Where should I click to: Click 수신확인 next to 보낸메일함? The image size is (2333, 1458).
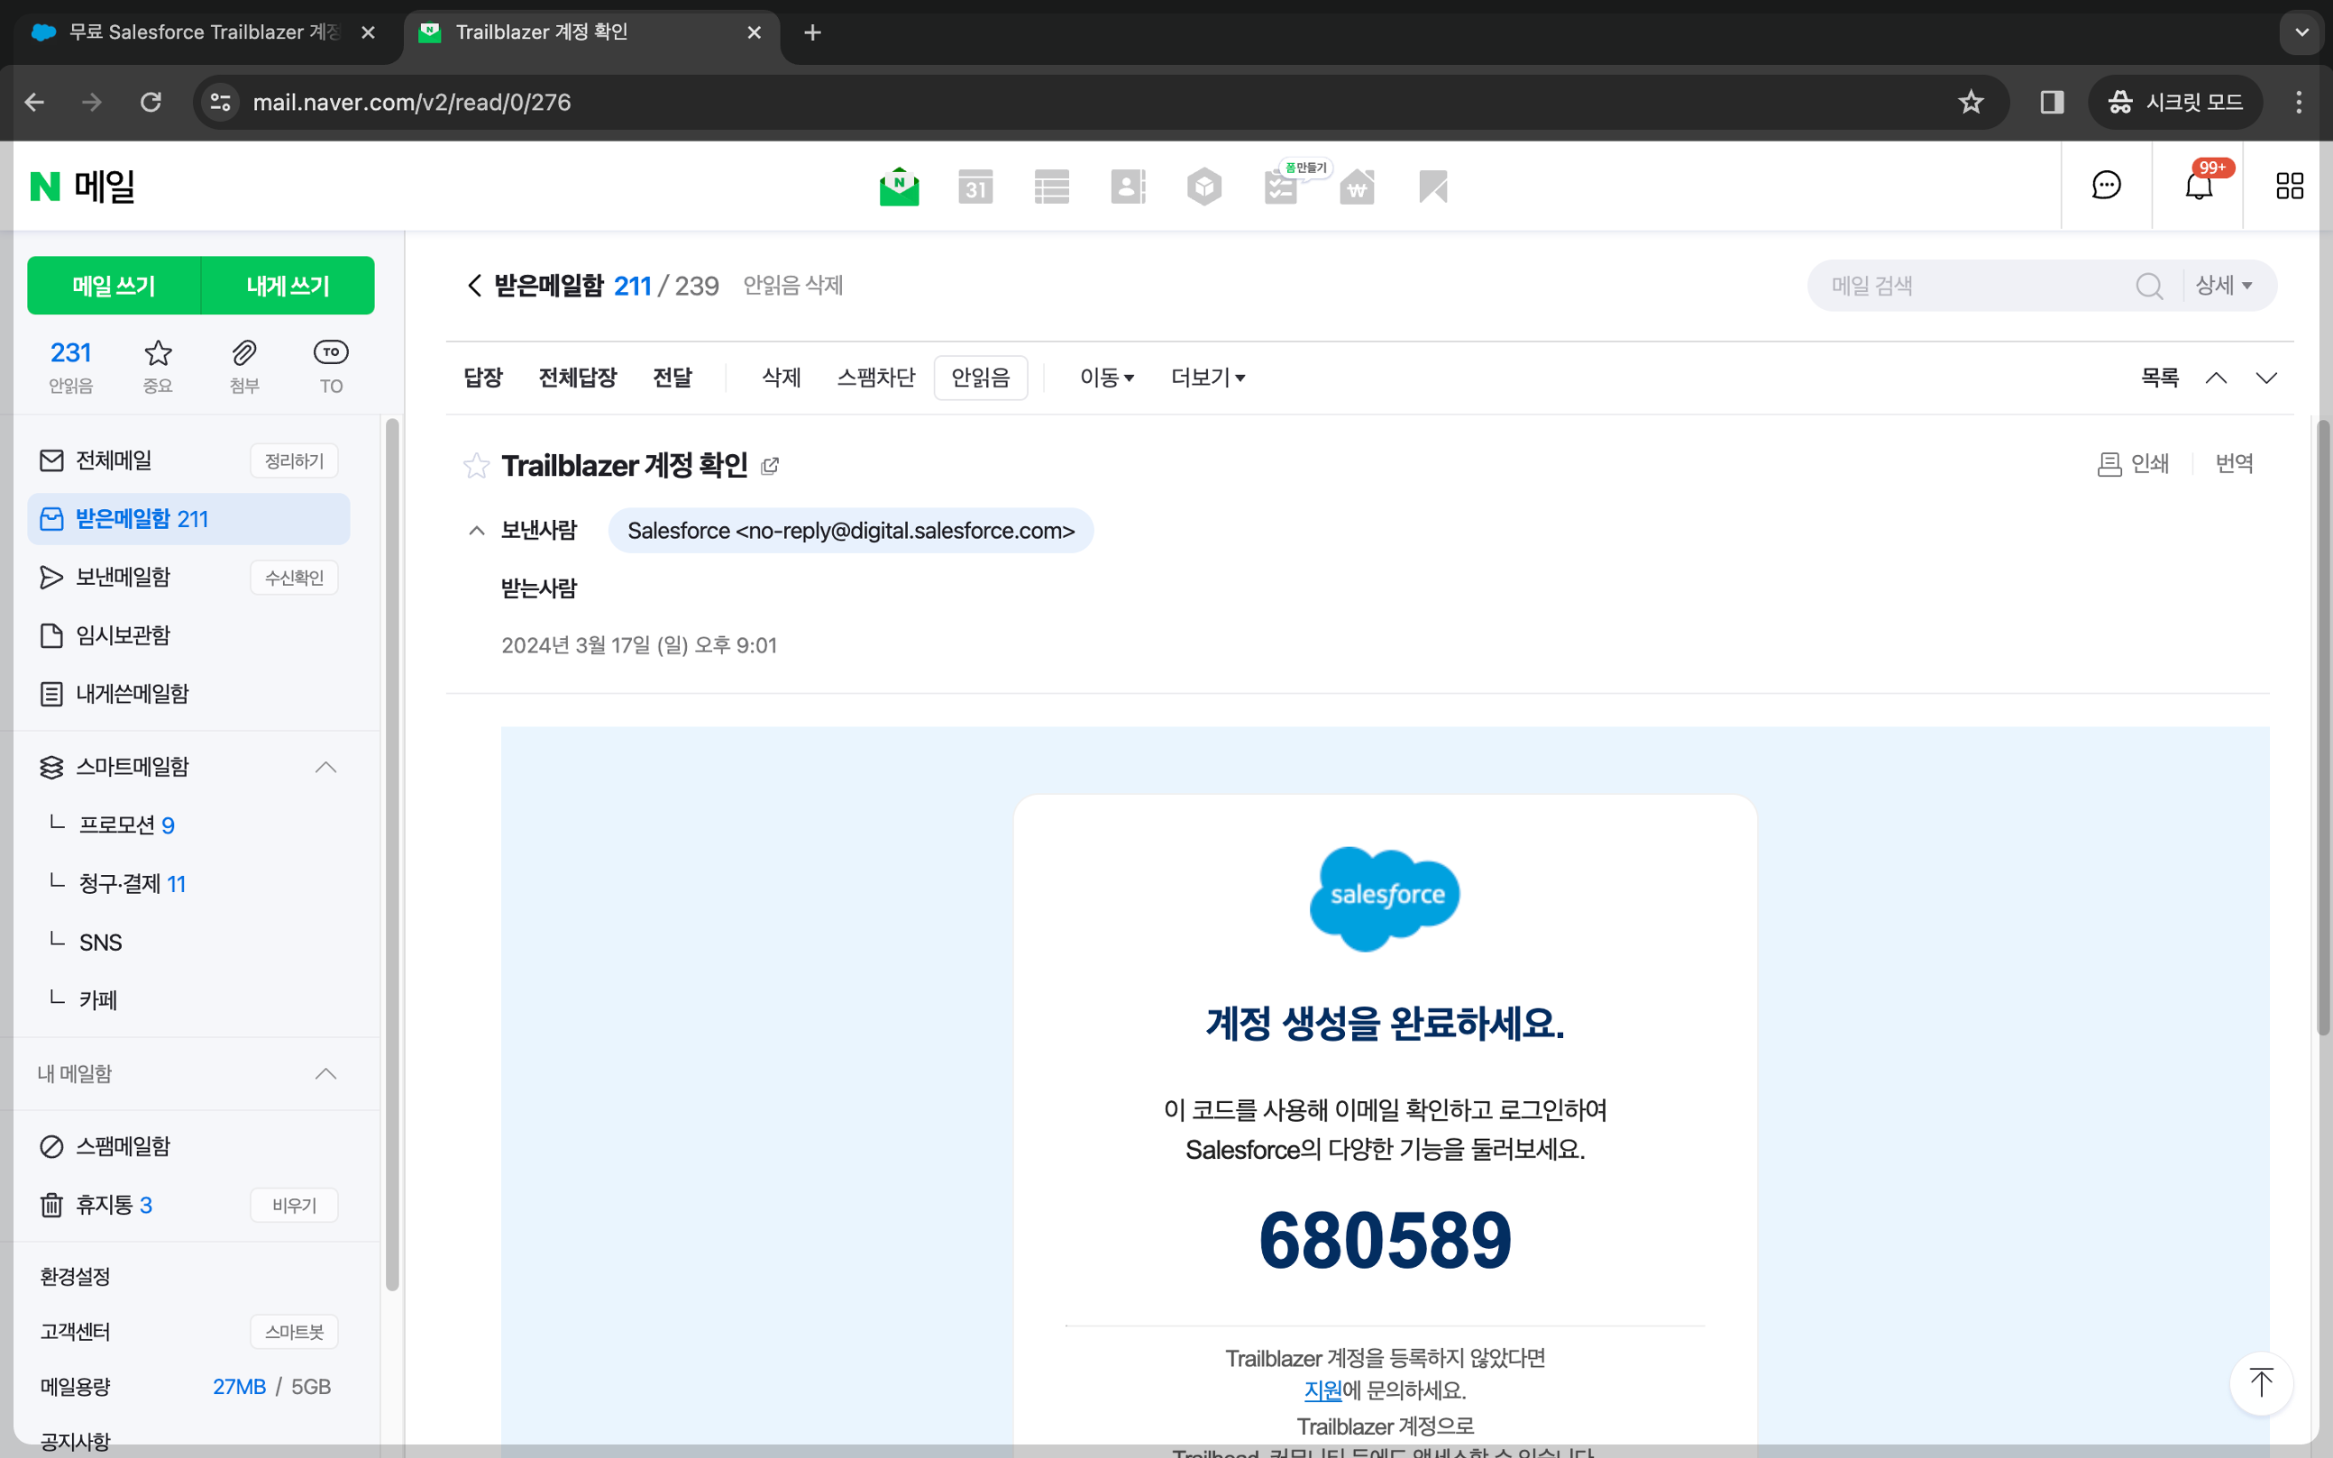coord(294,578)
